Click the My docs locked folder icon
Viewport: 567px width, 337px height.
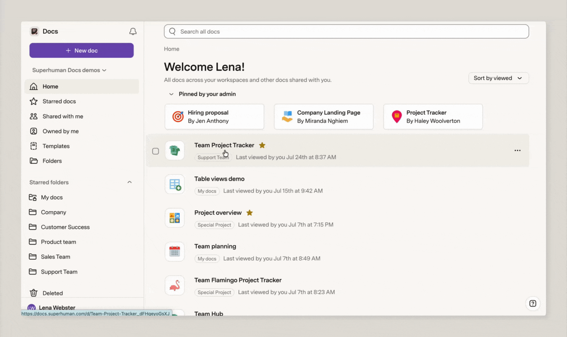coord(32,198)
